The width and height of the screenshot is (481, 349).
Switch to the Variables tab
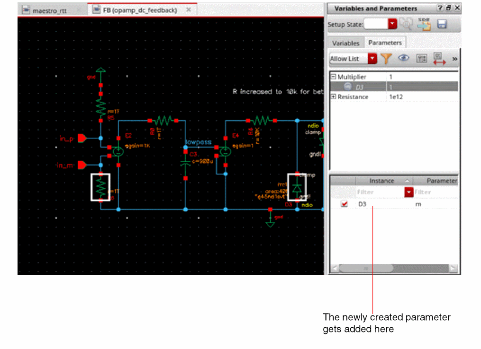click(345, 43)
